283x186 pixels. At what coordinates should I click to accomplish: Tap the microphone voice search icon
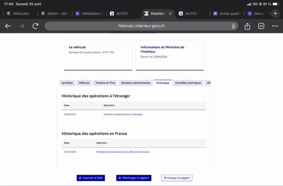(233, 26)
